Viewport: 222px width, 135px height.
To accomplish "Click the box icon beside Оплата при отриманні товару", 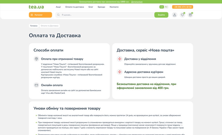I will (36, 59).
